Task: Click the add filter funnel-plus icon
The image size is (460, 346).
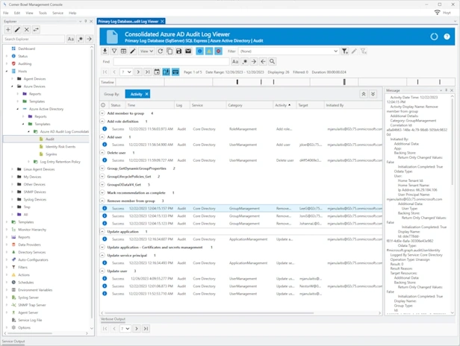Action: pos(345,51)
